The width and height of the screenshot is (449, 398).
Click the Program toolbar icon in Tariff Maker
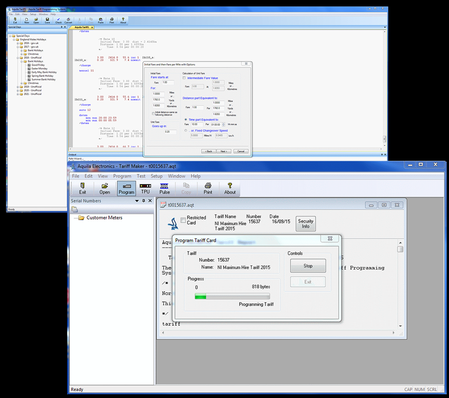pos(126,188)
